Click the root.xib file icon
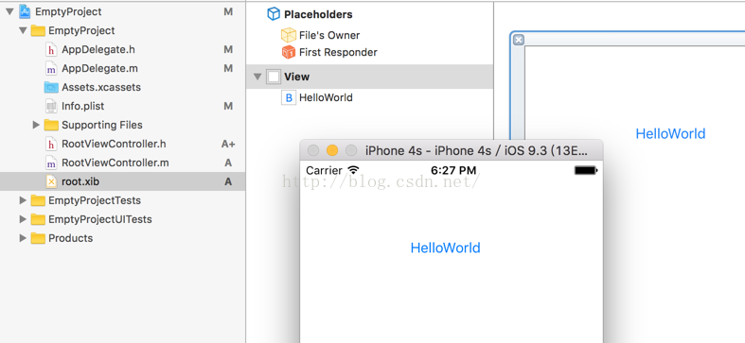The height and width of the screenshot is (343, 745). click(x=51, y=181)
